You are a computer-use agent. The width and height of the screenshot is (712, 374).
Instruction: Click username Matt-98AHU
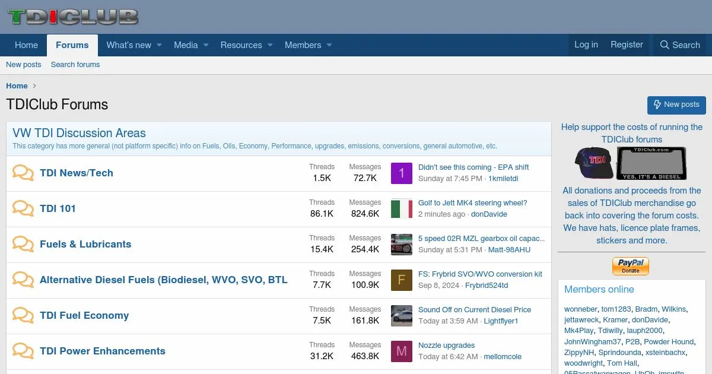(509, 250)
